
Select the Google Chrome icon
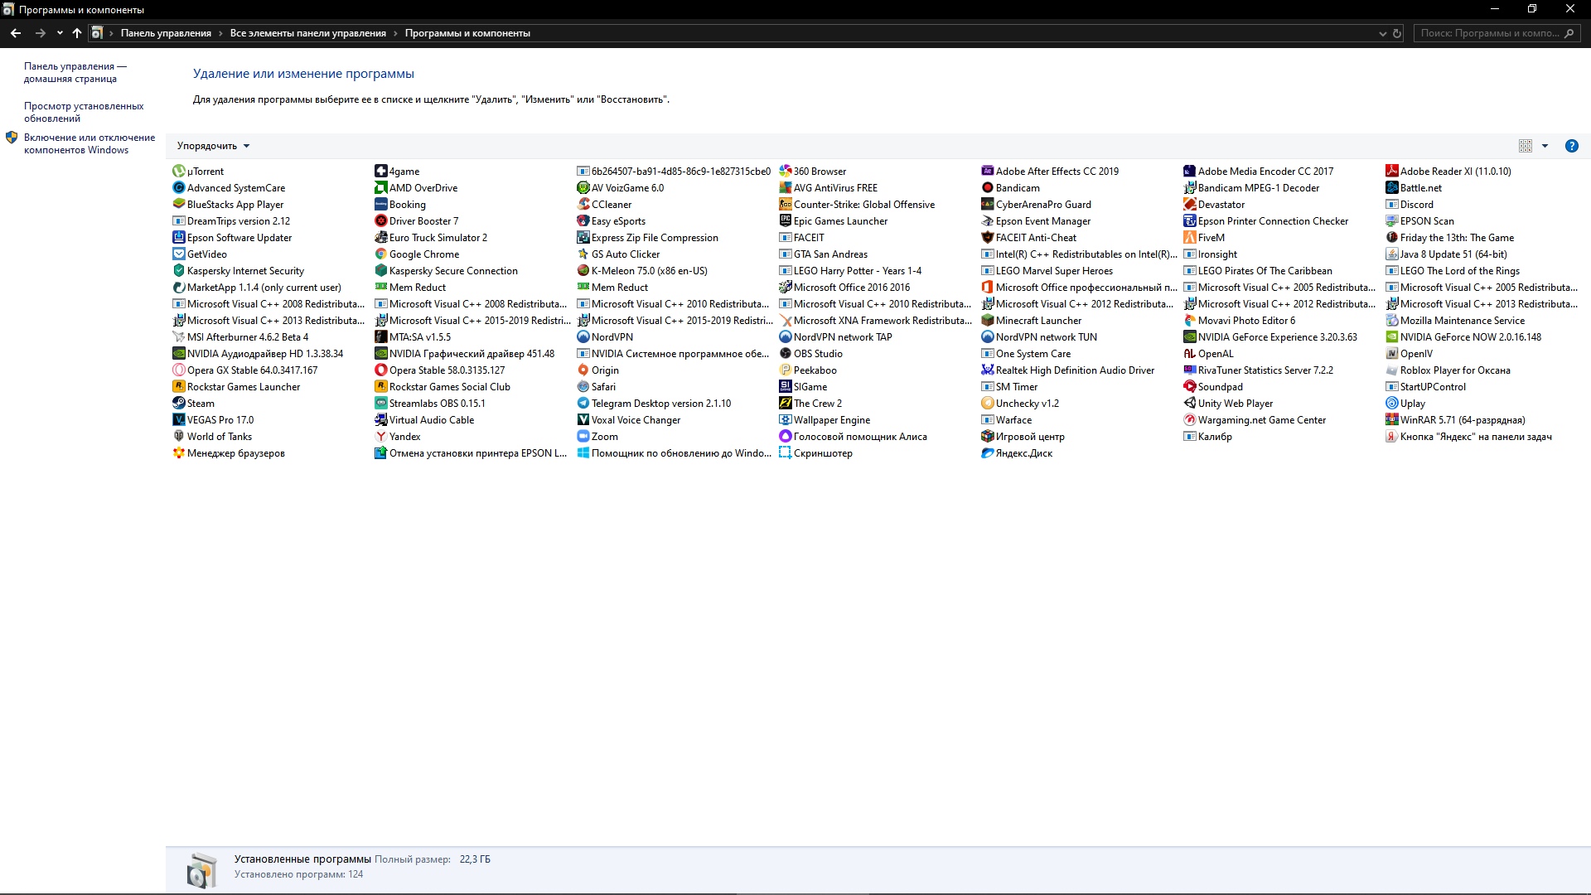[380, 254]
